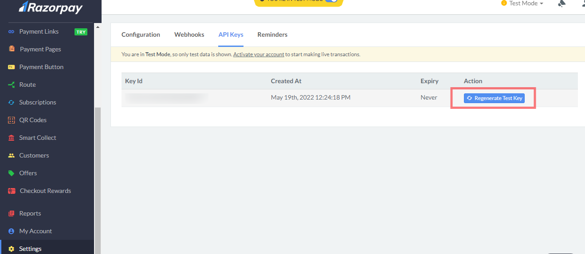Go to Checkout Rewards
585x254 pixels.
(x=45, y=191)
